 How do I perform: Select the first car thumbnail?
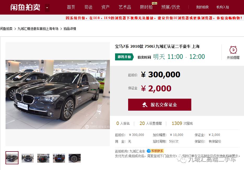coord(12,158)
